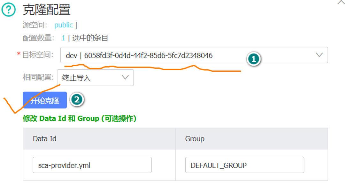This screenshot has height=185, width=355.
Task: Click the Group input showing DEFAULT_GROUP
Action: [x=244, y=165]
